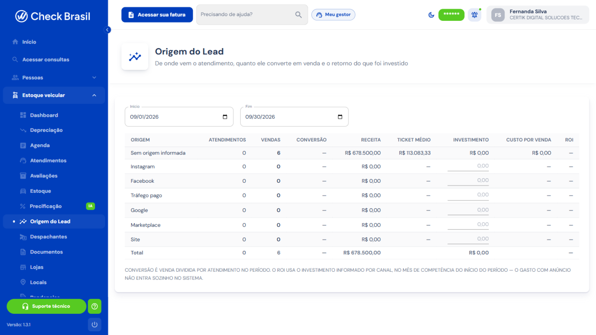Click Total receita R$ 678.500,00
The width and height of the screenshot is (596, 335).
coord(362,253)
